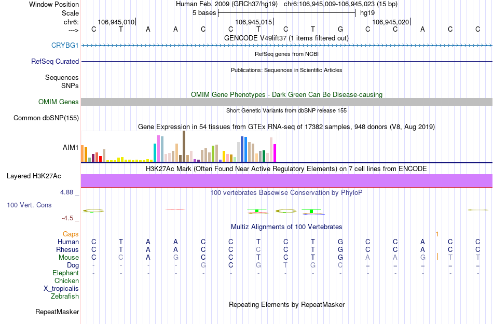The image size is (493, 324).
Task: Click 'Repeating Elements by RepeatMasker' title
Action: coord(286,304)
